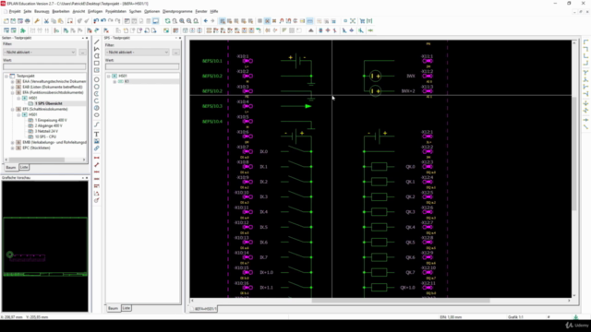Click the Cut (scissors) icon
Screen dimensions: 591x332
coord(46,21)
